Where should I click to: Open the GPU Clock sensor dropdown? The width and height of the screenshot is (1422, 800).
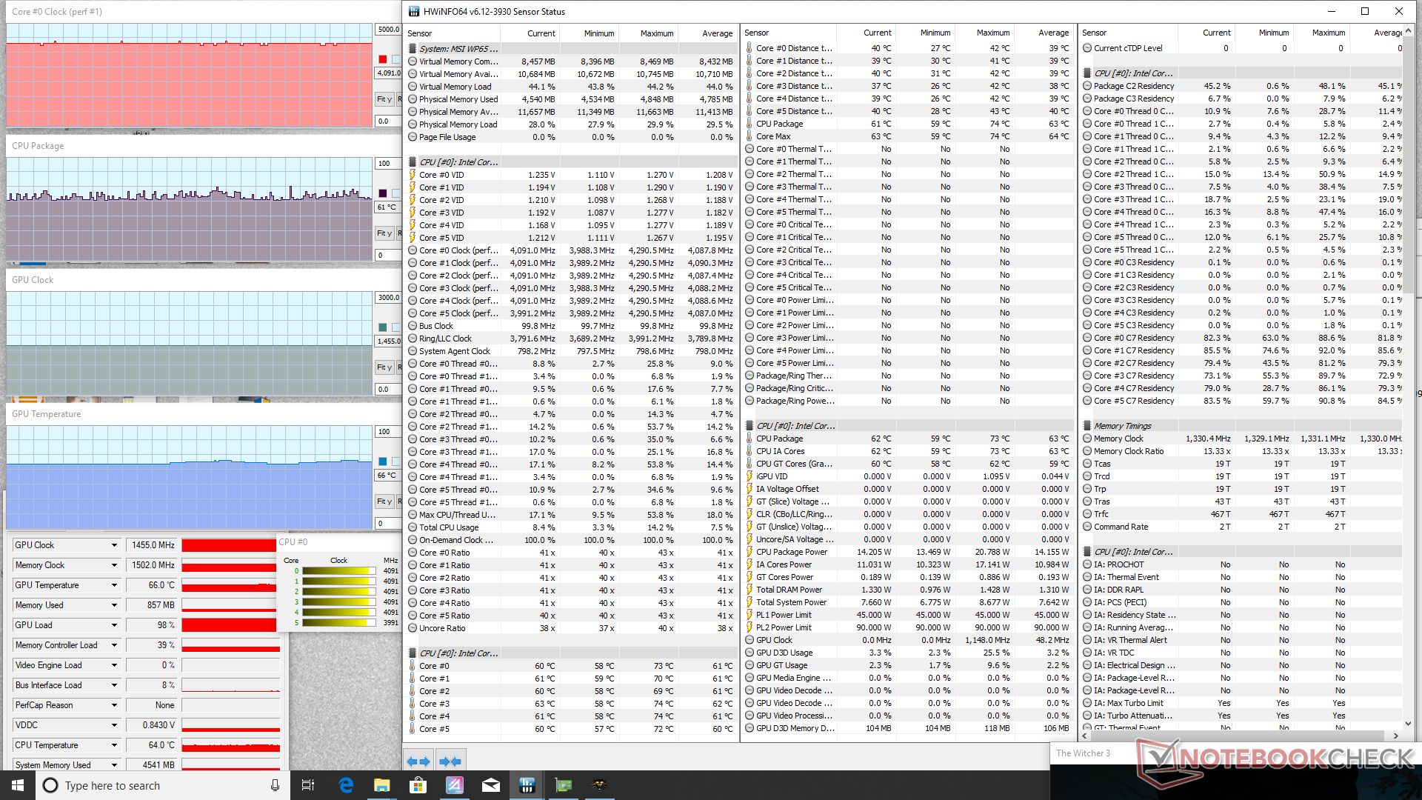pyautogui.click(x=114, y=545)
